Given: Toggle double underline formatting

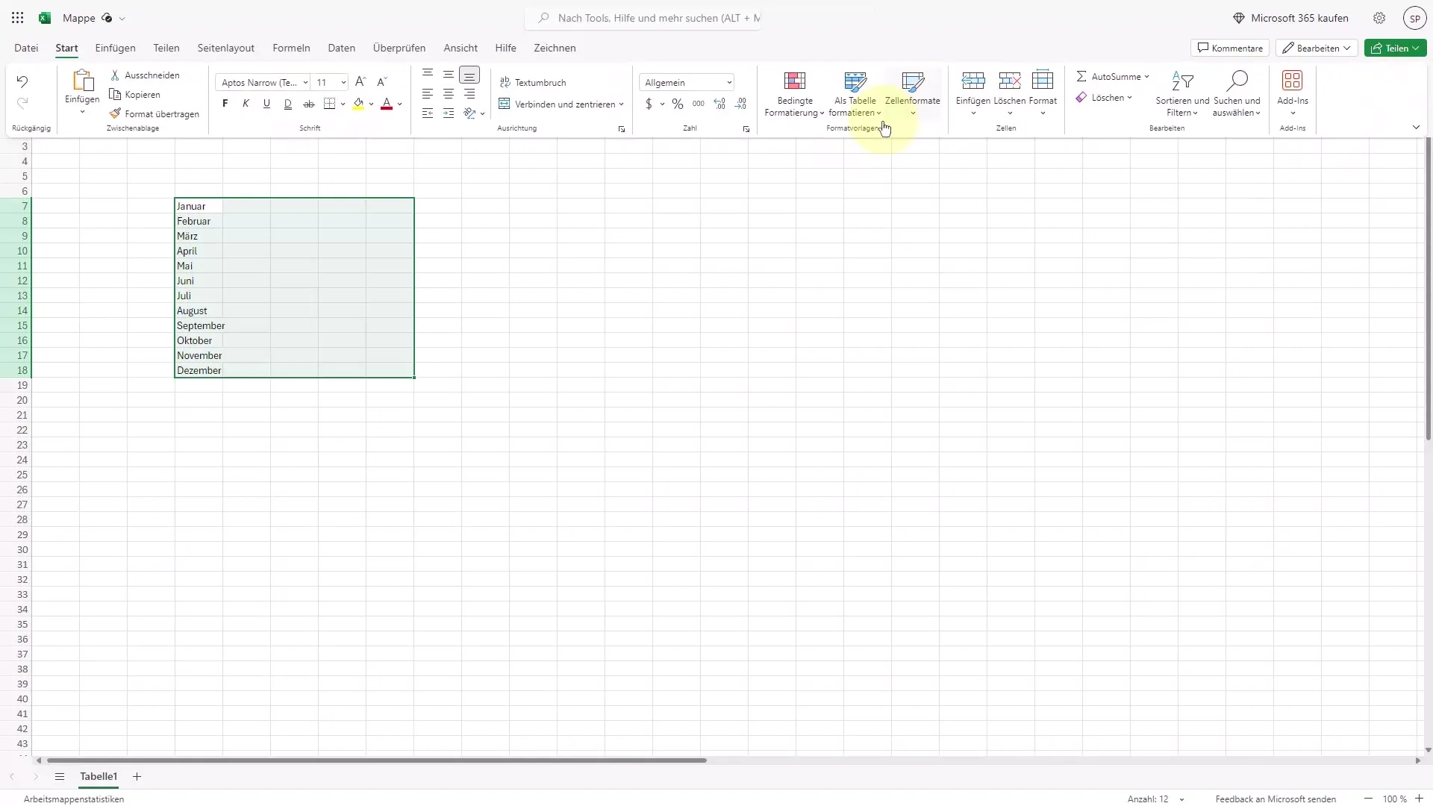Looking at the screenshot, I should [x=287, y=104].
